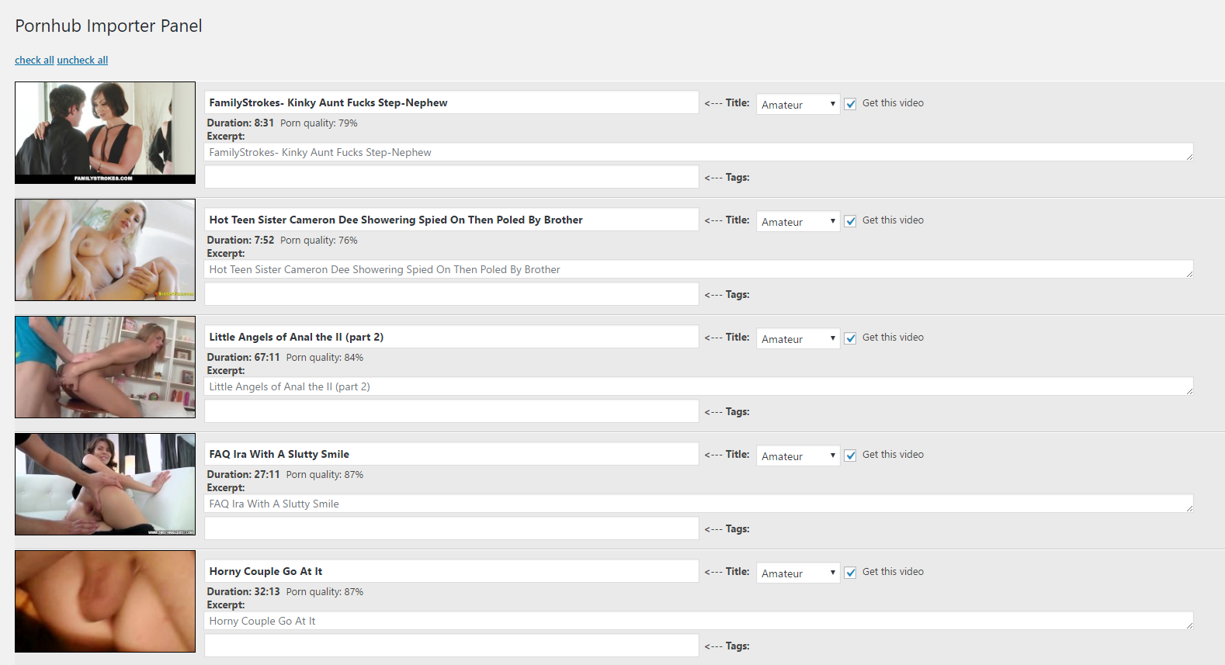
Task: Click the thumbnail of the 7:52 video
Action: point(105,250)
